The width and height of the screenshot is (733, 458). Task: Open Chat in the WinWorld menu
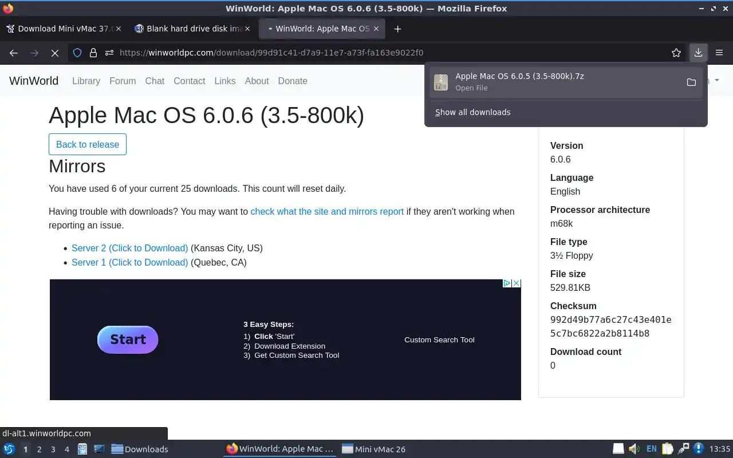click(x=155, y=81)
